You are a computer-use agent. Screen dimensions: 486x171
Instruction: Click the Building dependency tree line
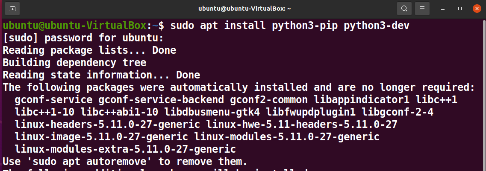pos(74,63)
